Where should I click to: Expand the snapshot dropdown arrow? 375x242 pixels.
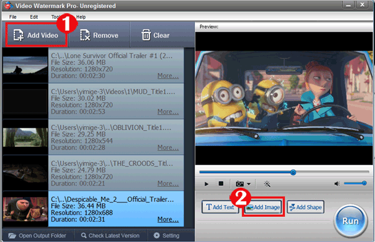[x=249, y=184]
